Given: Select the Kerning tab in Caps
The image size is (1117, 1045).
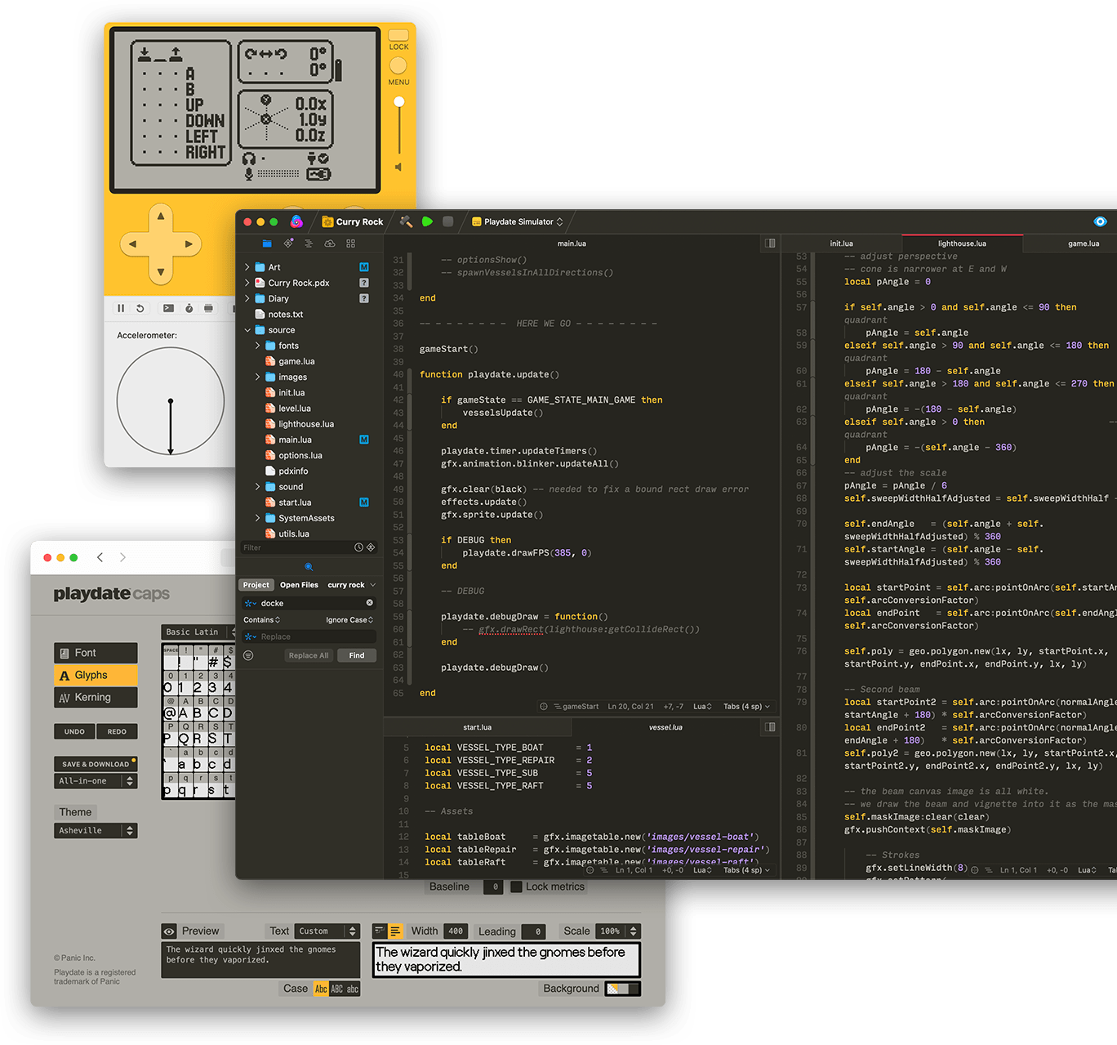Looking at the screenshot, I should pos(96,697).
